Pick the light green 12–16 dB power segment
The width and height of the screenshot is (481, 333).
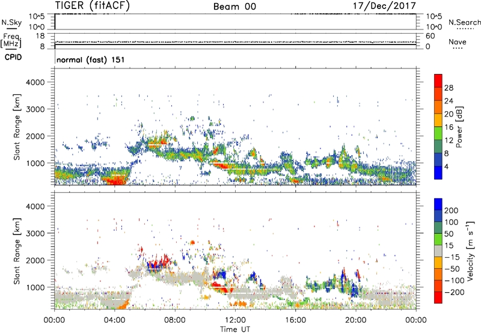pyautogui.click(x=438, y=133)
